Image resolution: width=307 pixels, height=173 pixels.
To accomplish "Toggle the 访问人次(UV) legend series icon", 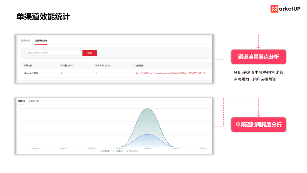I will click(x=127, y=151).
